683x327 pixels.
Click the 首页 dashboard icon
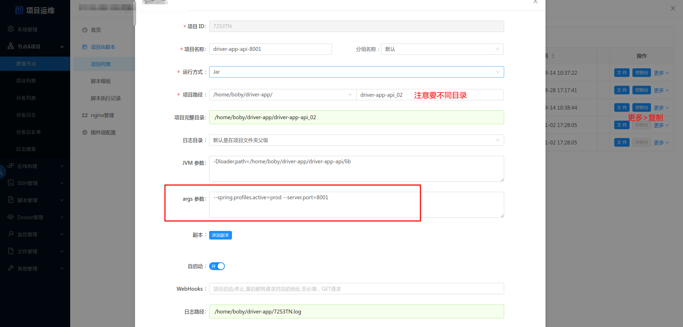[x=85, y=30]
